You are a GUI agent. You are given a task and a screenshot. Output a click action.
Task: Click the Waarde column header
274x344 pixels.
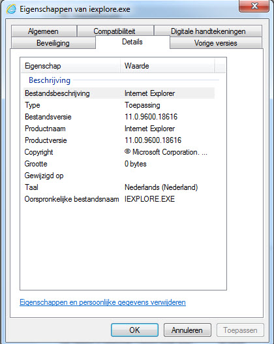click(168, 65)
